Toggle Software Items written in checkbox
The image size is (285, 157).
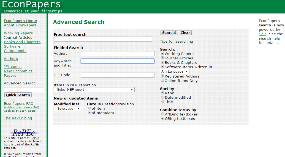162,67
